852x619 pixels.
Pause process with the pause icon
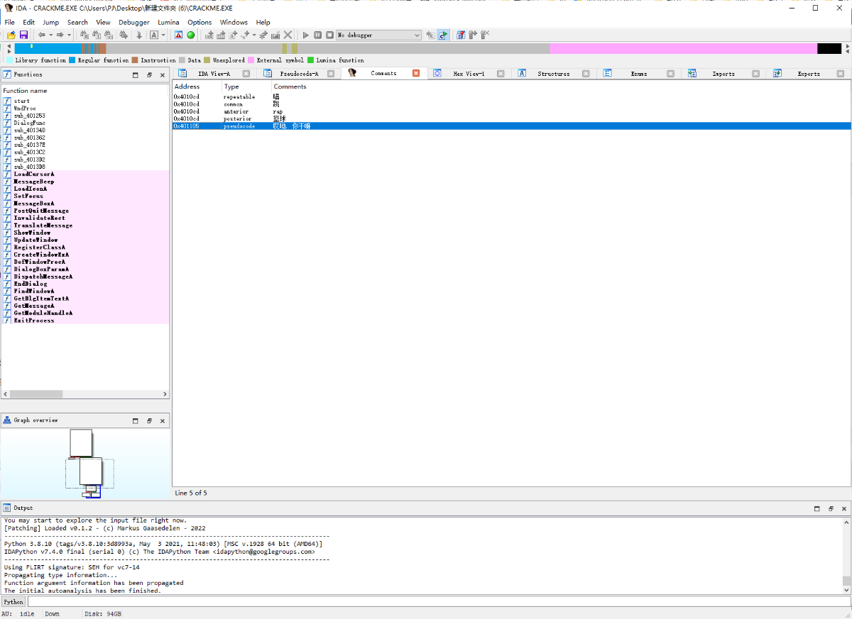click(x=317, y=35)
